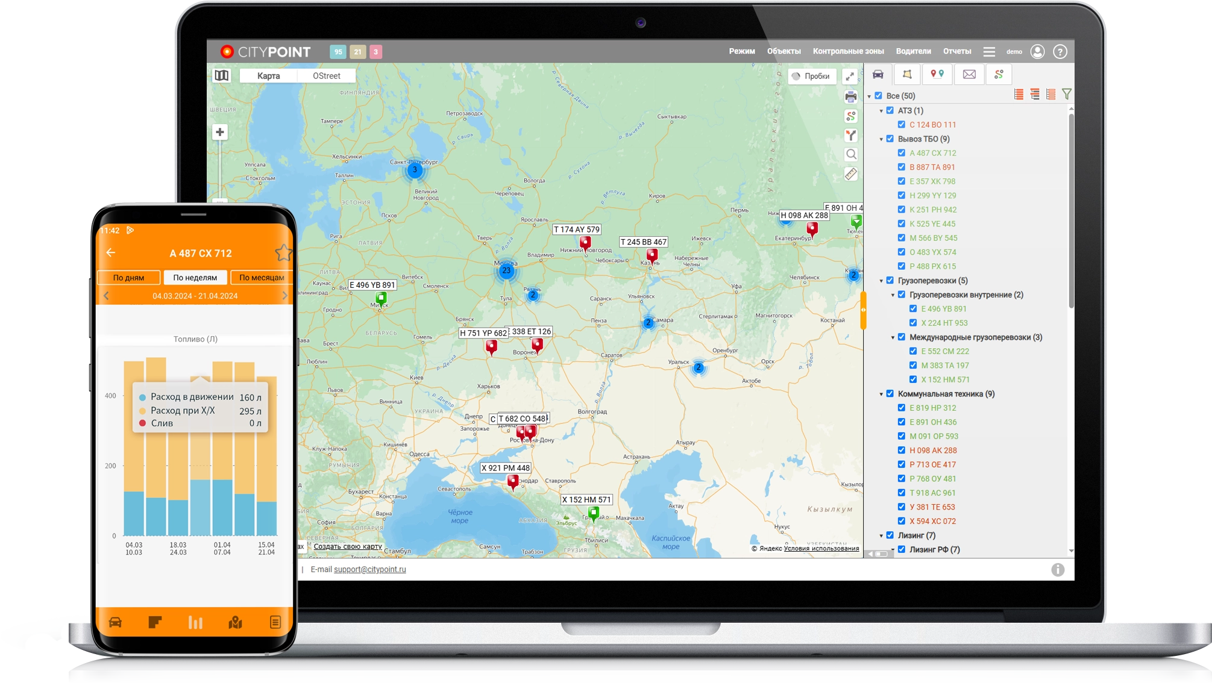Image resolution: width=1212 pixels, height=683 pixels.
Task: Collapse Грузоперевозки внутренние (2) subgroup
Action: coord(893,295)
